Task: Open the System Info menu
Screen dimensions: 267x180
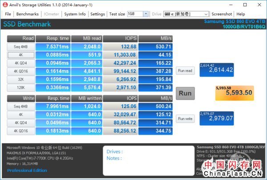Action: (x=75, y=14)
